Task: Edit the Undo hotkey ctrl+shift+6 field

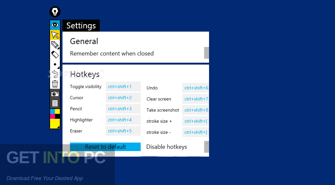Action: click(196, 88)
